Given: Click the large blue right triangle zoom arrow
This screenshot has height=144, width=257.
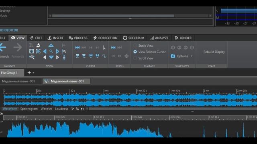Looking at the screenshot, I should click(x=57, y=51).
